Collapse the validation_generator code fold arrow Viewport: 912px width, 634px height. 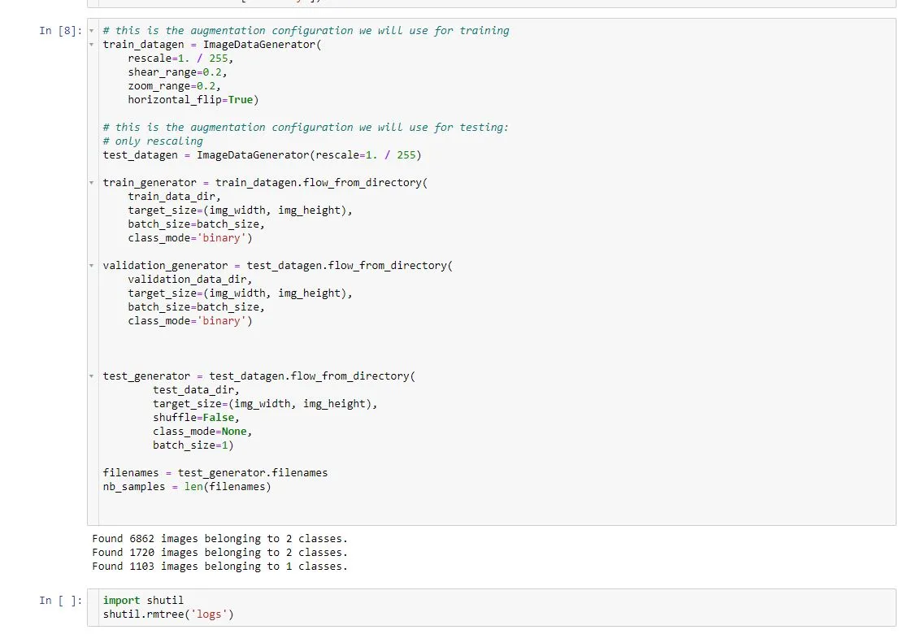(x=93, y=266)
